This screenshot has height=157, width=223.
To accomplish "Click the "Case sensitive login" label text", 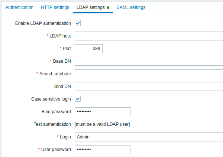I will click(x=51, y=99).
